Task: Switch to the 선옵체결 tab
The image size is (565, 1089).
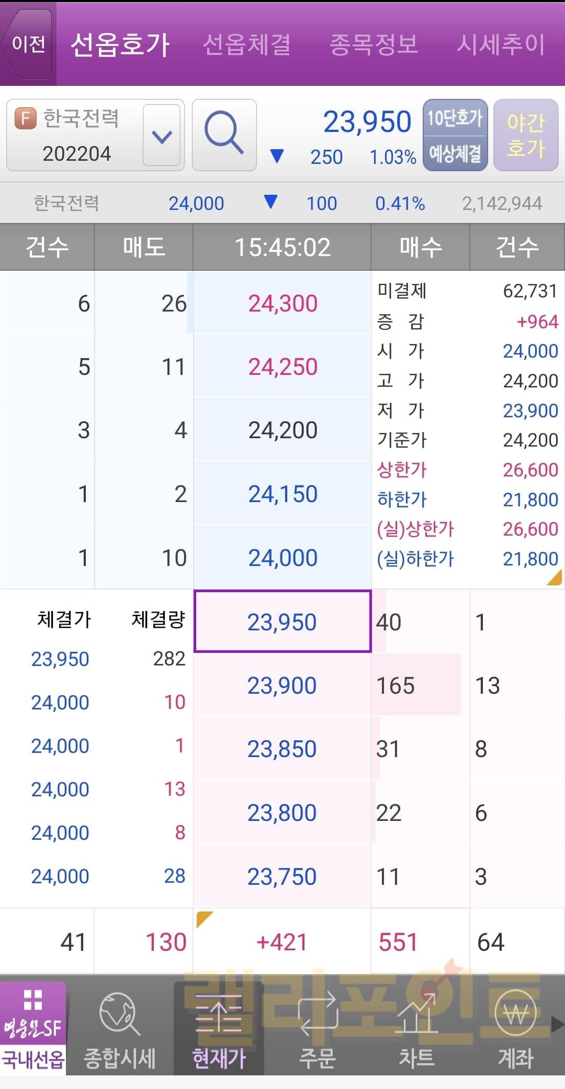Action: [x=246, y=44]
